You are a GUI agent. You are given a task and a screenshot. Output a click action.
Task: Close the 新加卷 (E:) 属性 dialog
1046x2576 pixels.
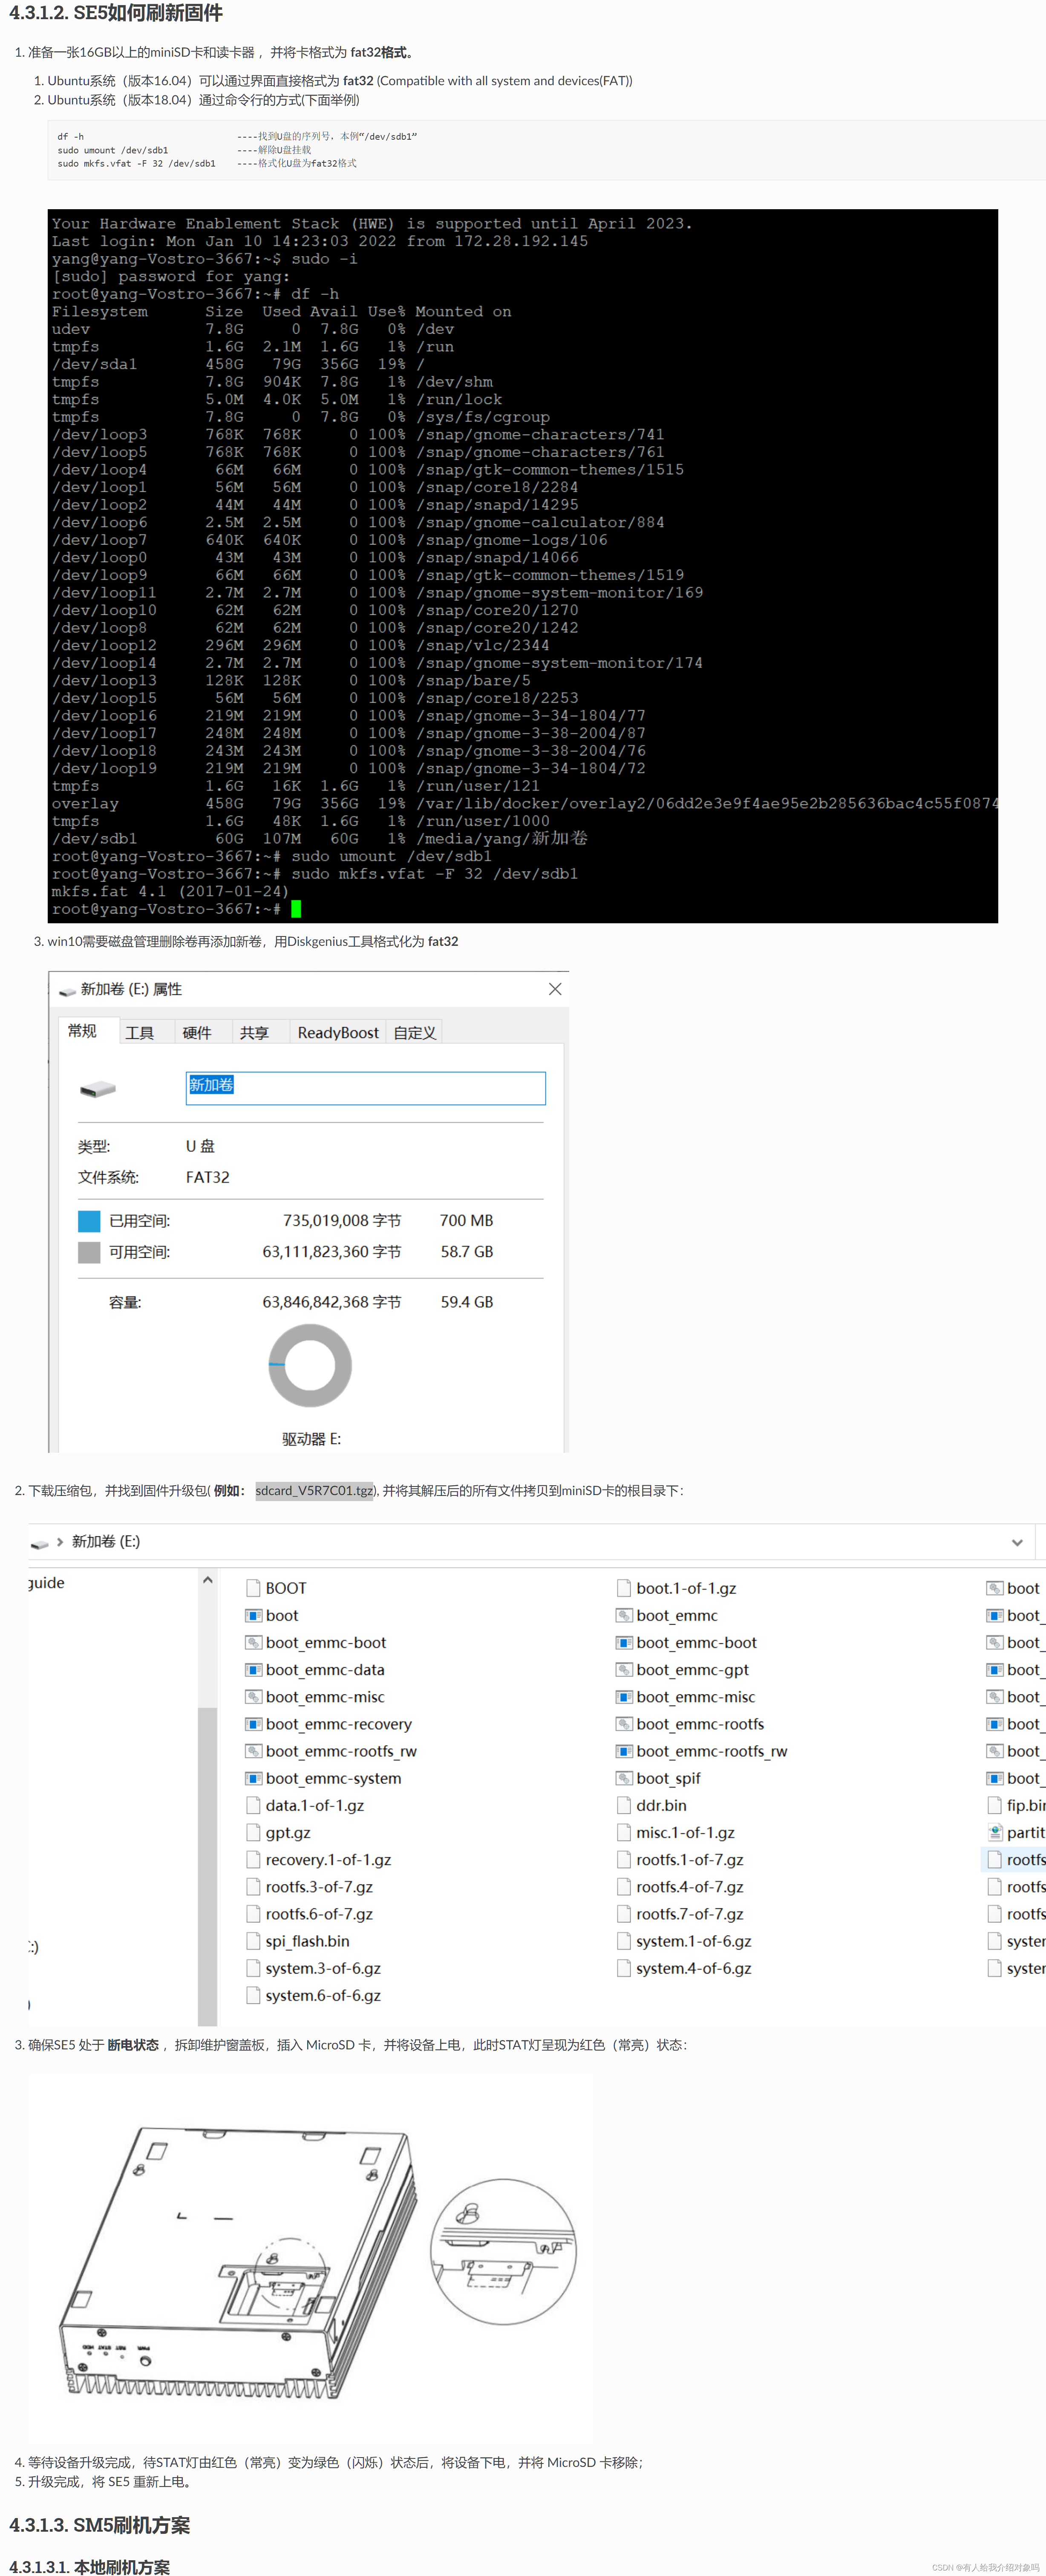[555, 989]
